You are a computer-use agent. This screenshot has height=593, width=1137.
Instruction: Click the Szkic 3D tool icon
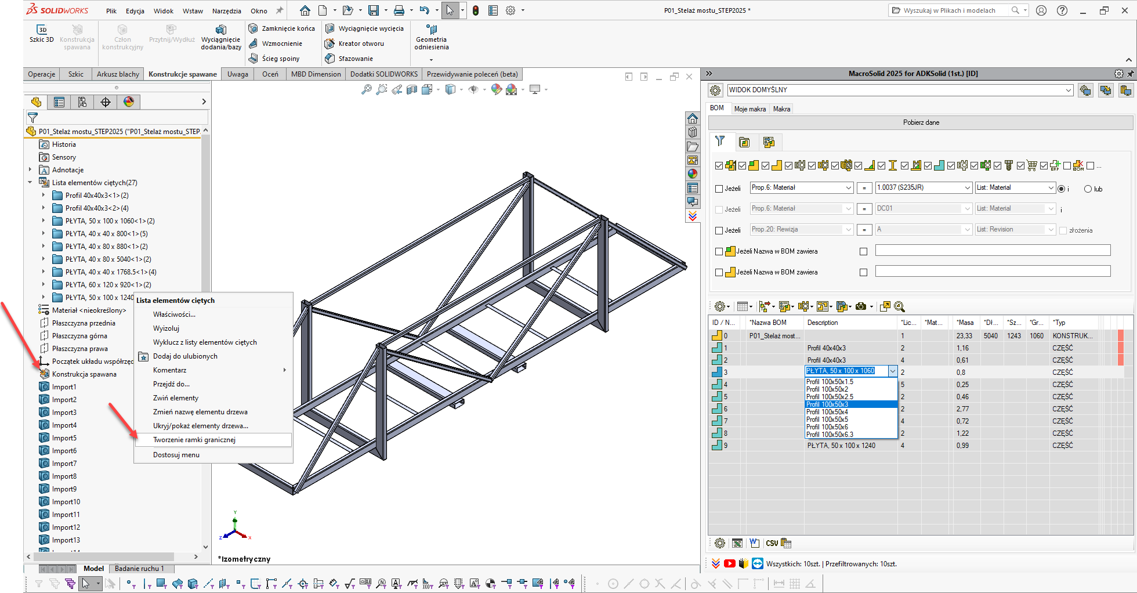click(41, 30)
